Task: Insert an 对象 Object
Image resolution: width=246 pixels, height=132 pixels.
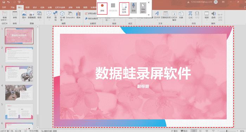Action: tap(181, 15)
